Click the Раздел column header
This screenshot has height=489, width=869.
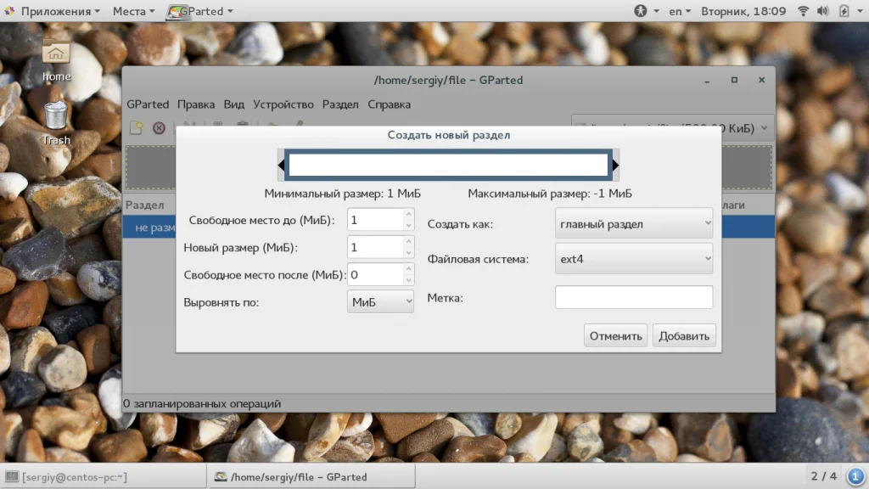pyautogui.click(x=144, y=205)
